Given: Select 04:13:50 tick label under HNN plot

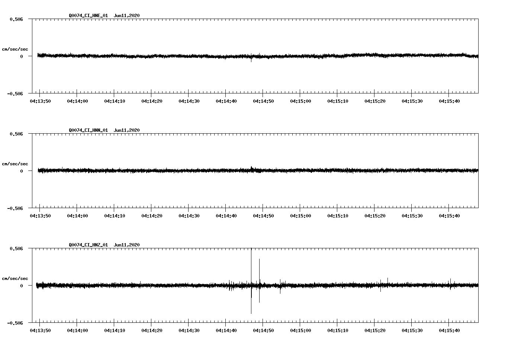Looking at the screenshot, I should coord(40,216).
